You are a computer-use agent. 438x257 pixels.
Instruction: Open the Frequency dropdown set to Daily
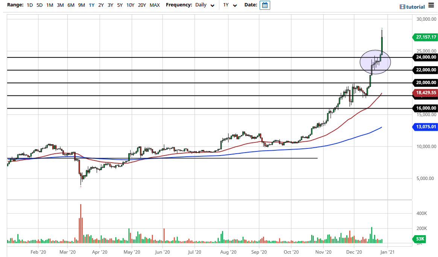(x=201, y=5)
